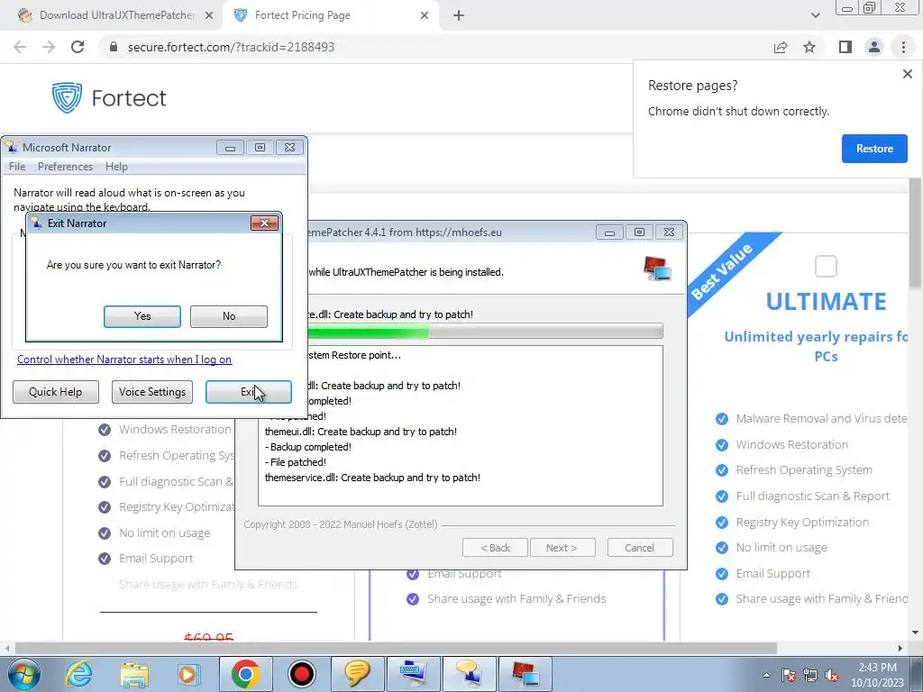Viewport: 923px width, 692px height.
Task: Close the Fortect Pricing Page tab
Action: click(425, 15)
